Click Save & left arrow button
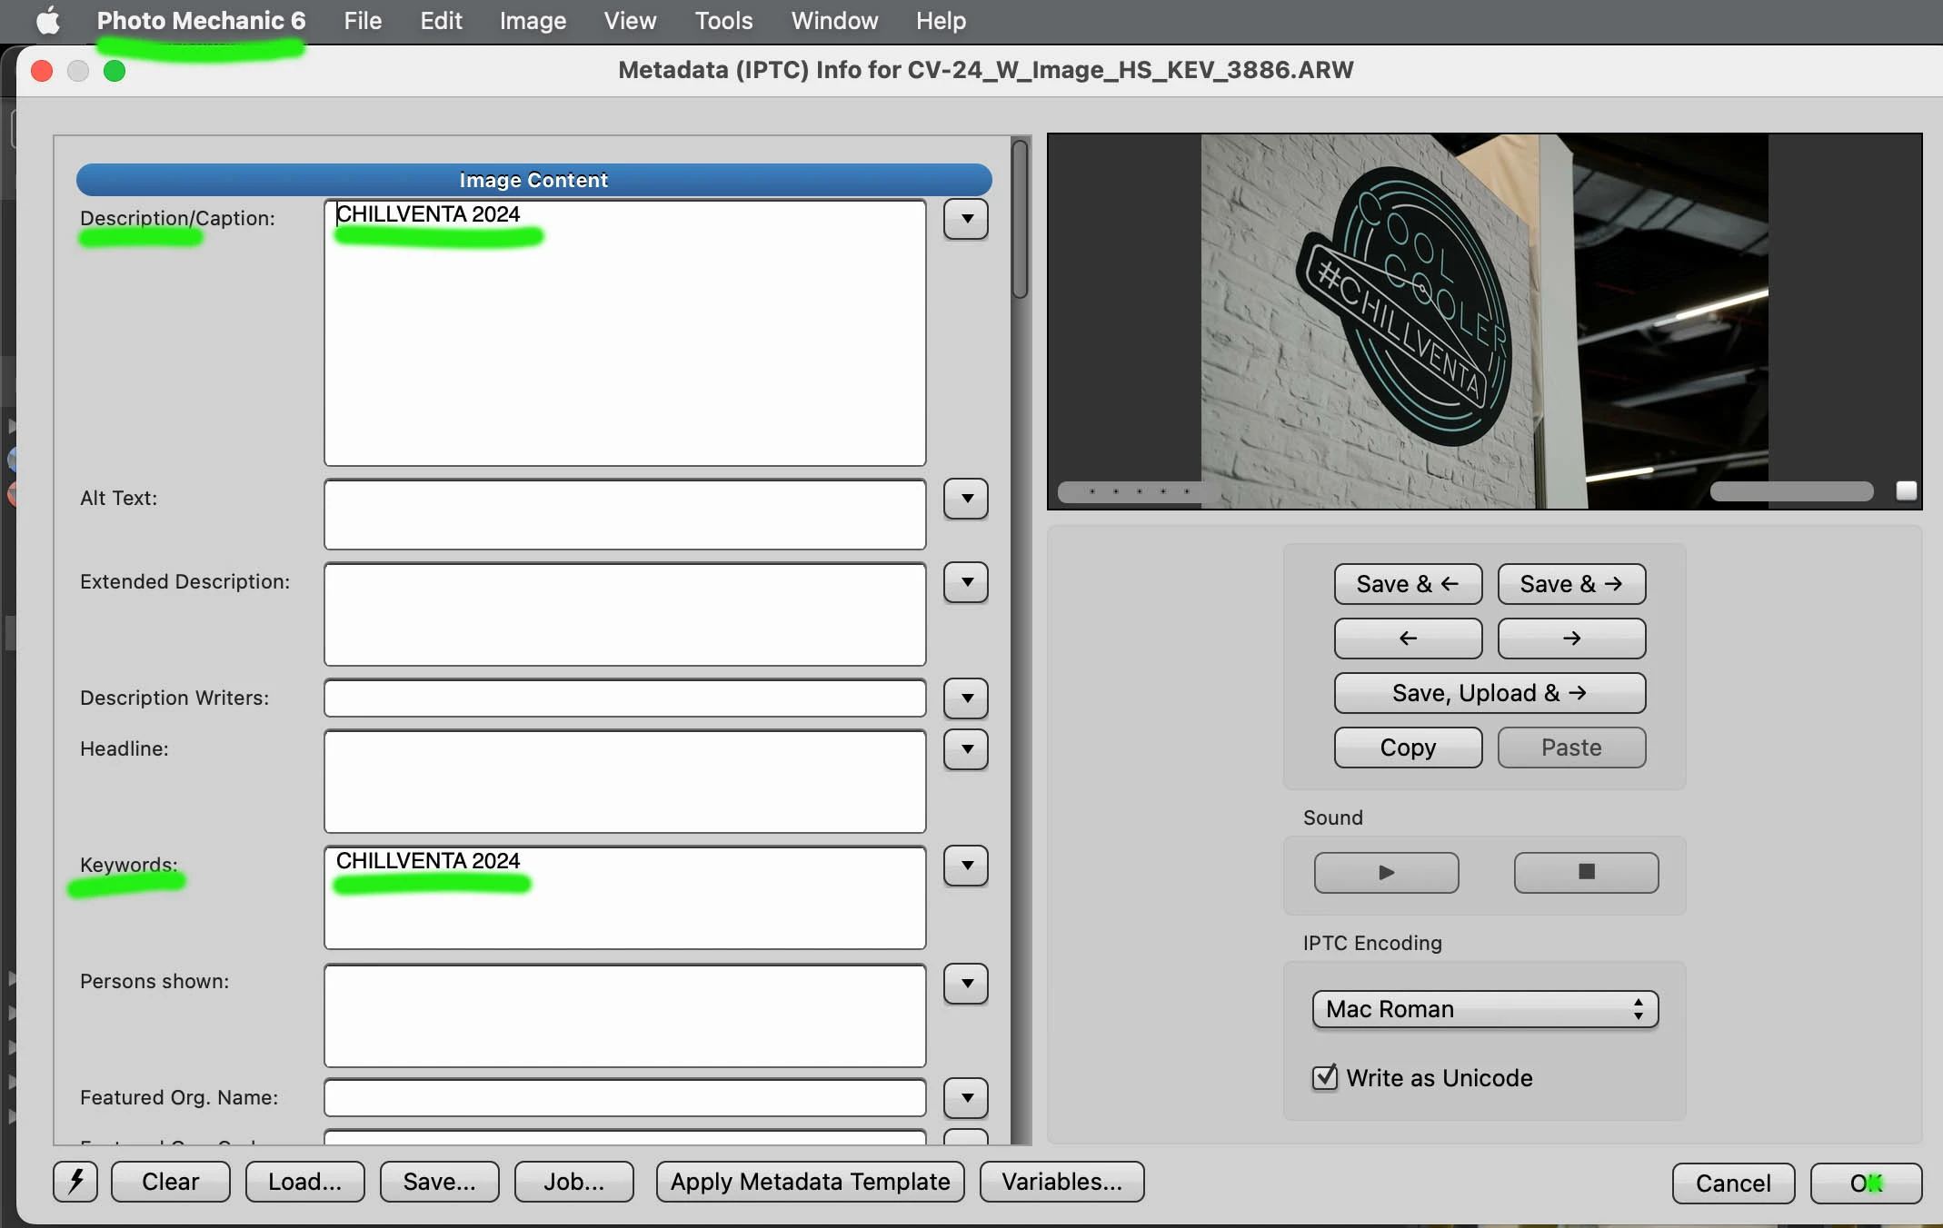 [x=1408, y=584]
